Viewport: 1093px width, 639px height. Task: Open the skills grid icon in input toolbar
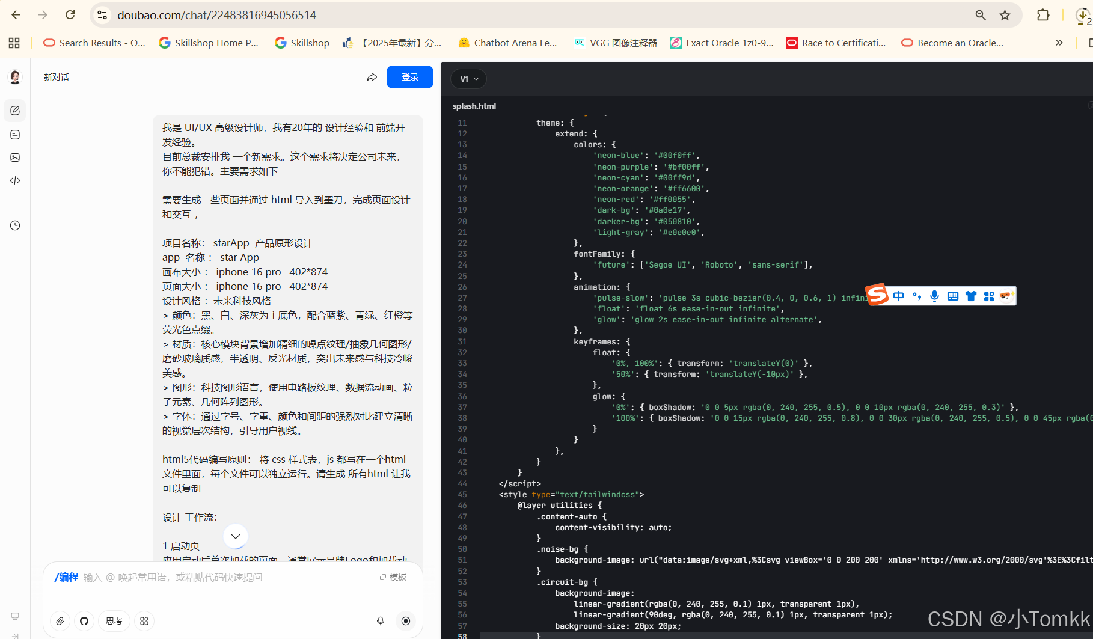pos(144,621)
